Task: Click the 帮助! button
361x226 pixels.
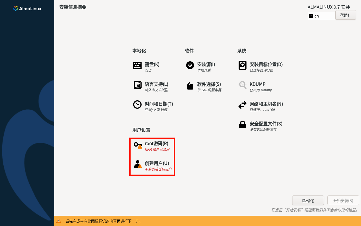Action: (345, 15)
